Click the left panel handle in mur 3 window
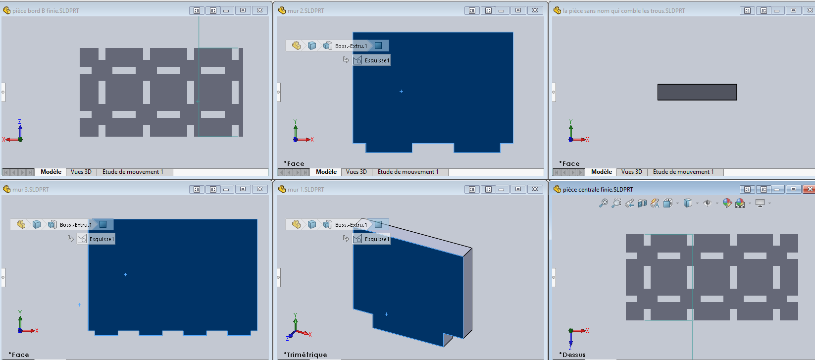This screenshot has height=360, width=815. pyautogui.click(x=3, y=277)
